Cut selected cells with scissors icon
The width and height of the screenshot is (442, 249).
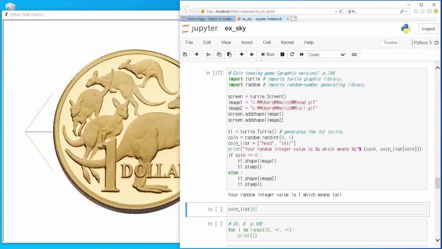tap(209, 54)
